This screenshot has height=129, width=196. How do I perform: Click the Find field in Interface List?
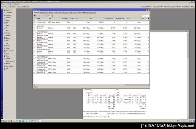coord(146,16)
